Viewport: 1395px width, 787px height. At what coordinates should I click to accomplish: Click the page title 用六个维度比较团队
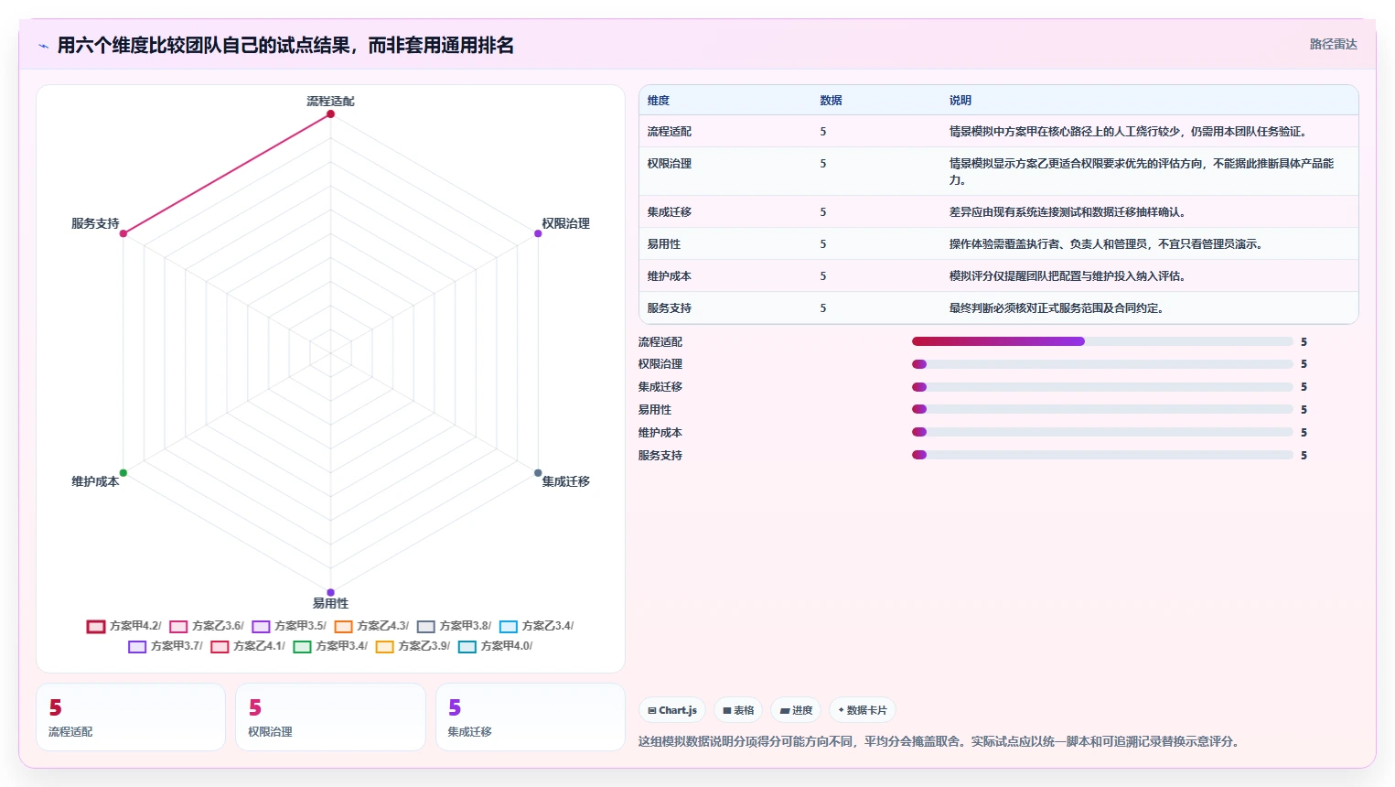pyautogui.click(x=285, y=45)
